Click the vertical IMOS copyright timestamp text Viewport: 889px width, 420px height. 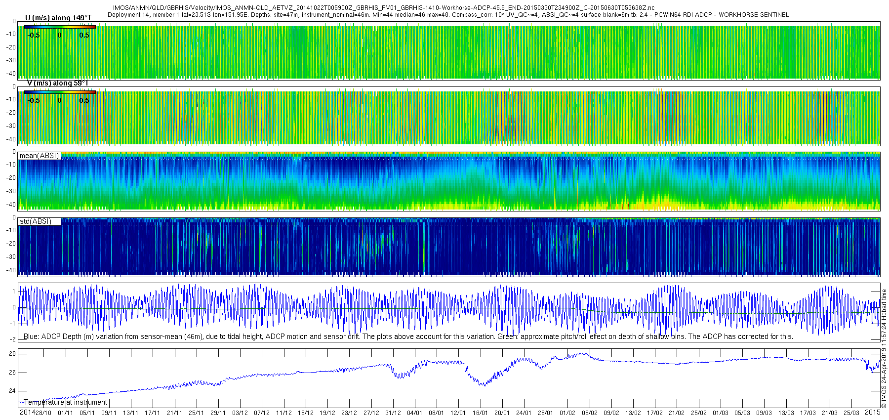tap(884, 348)
